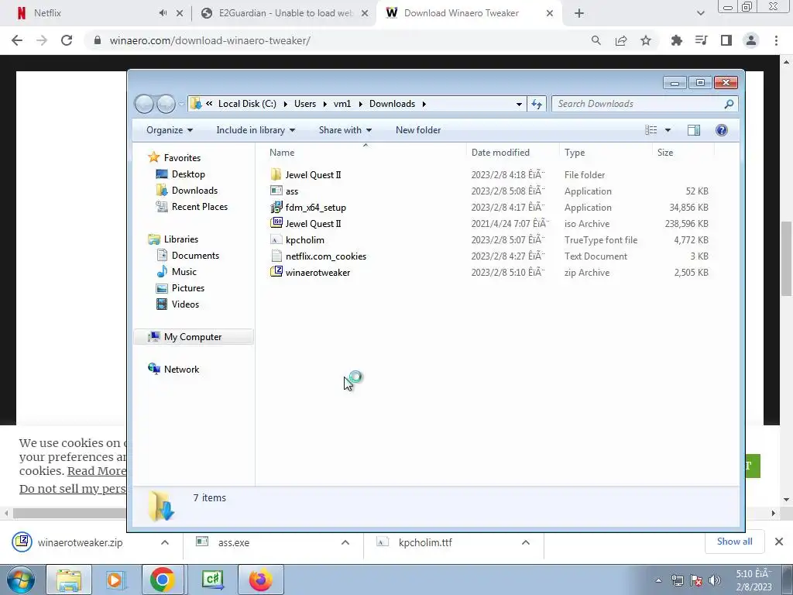Bookmark this page with the star icon
The height and width of the screenshot is (595, 793).
click(646, 40)
